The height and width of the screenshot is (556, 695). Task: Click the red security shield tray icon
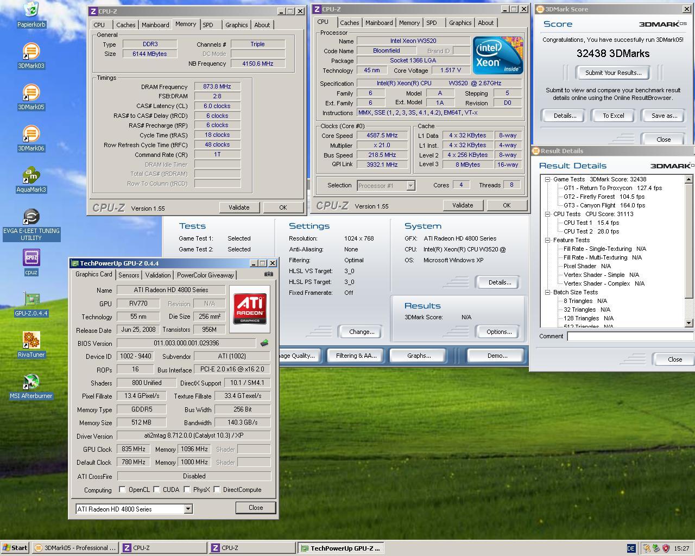pos(666,548)
